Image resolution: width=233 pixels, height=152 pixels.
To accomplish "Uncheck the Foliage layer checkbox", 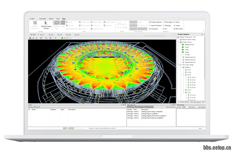I will click(183, 52).
